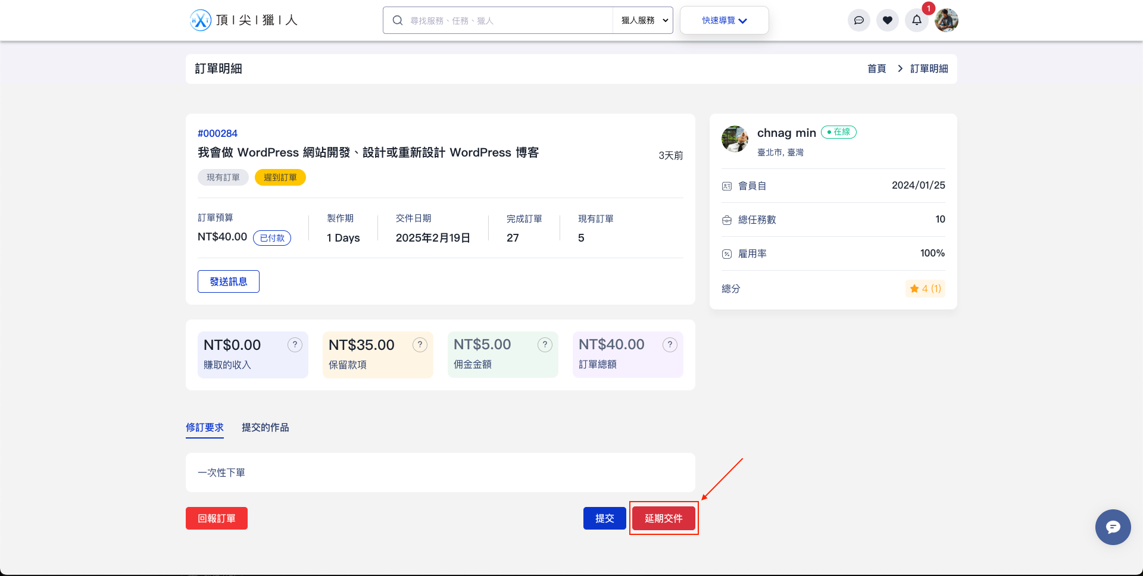
Task: Click the help icon beside NT$0.00 earned income
Action: (295, 345)
